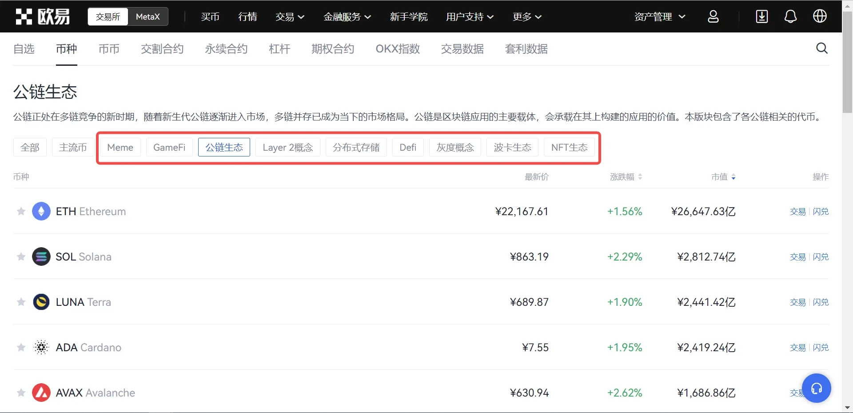Select the Defi filter button
This screenshot has height=413, width=853.
click(407, 147)
